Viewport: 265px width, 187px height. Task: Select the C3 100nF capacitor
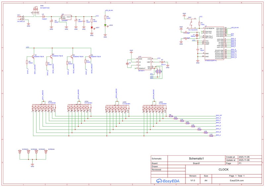click(84, 21)
